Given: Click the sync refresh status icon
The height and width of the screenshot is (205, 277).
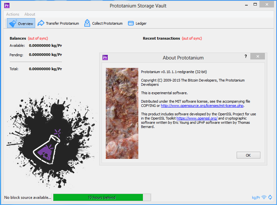Looking at the screenshot, I should [x=270, y=197].
